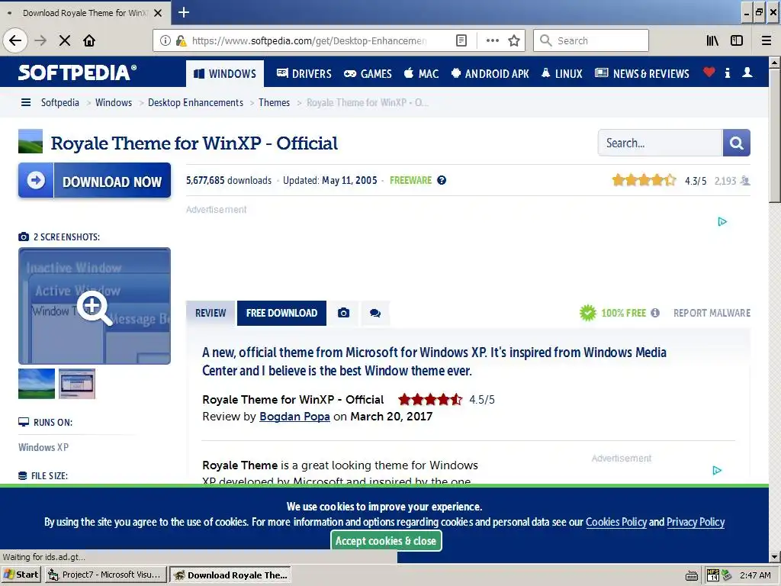Focus the Firefox Search box
781x586 pixels.
coord(591,40)
